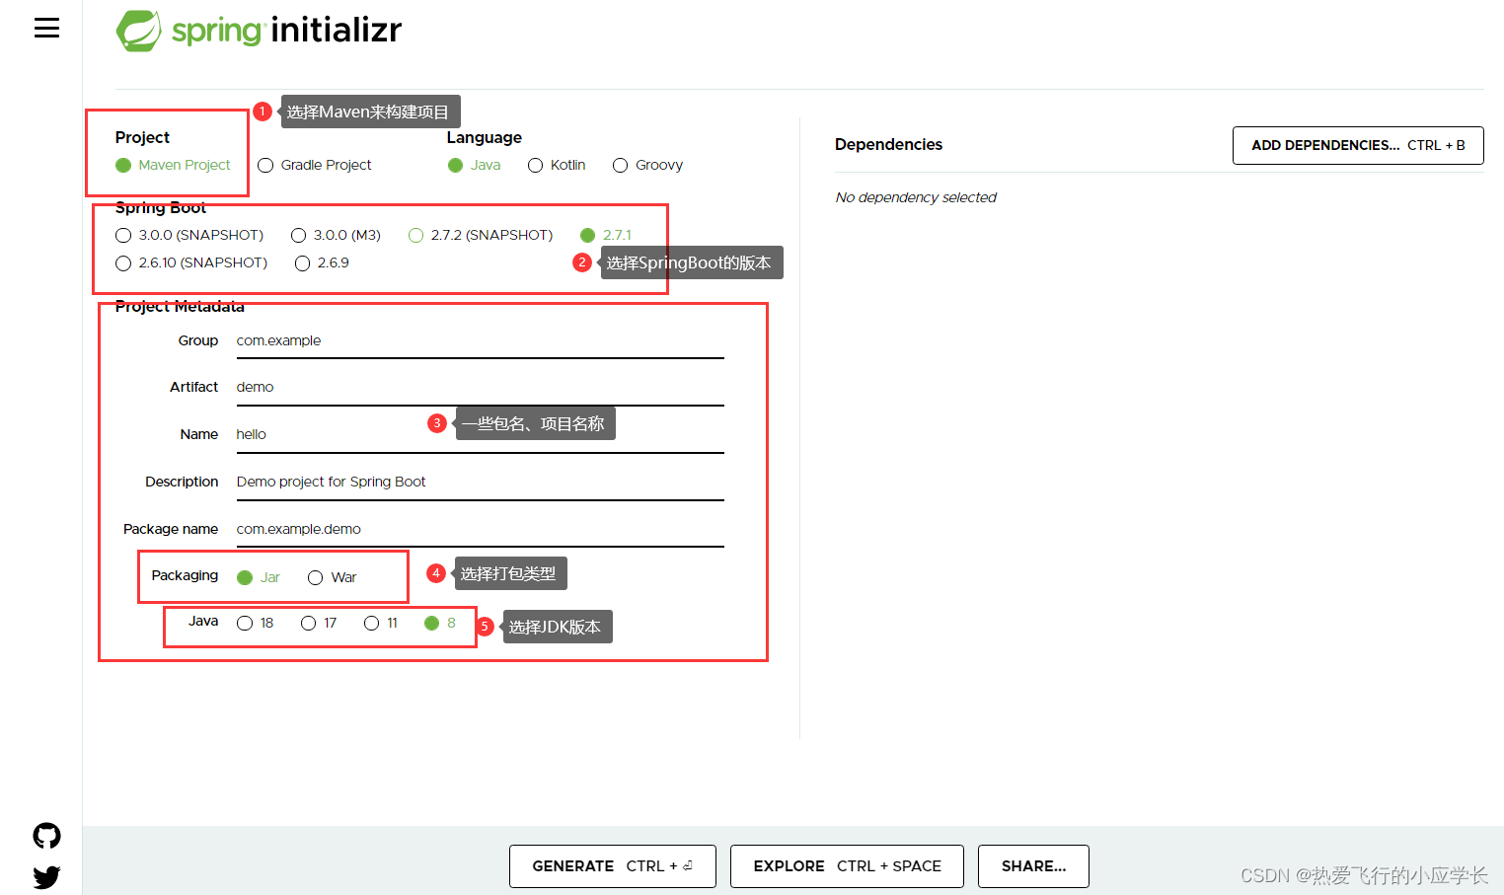
Task: Click the Language heading
Action: pyautogui.click(x=484, y=137)
